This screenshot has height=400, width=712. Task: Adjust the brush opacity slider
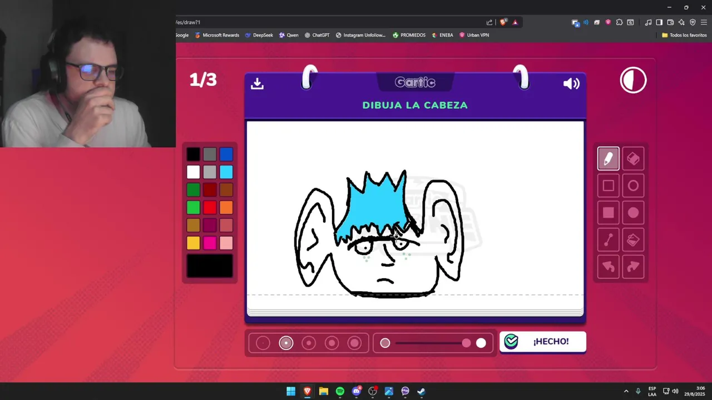click(433, 343)
